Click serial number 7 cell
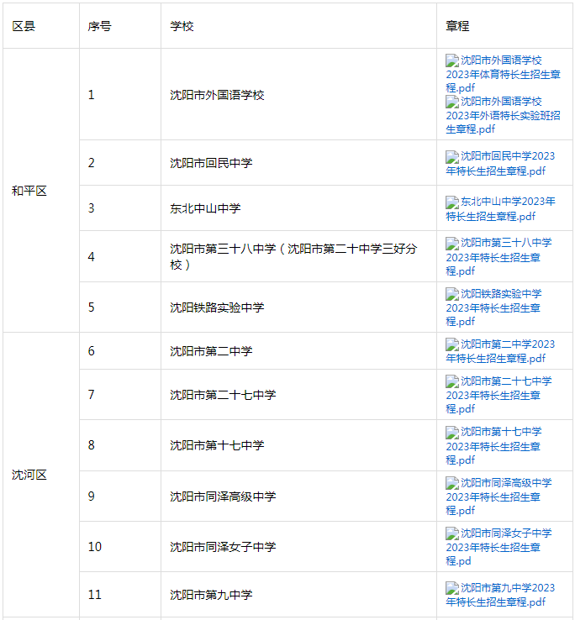Viewport: 575px width, 620px height. [120, 395]
